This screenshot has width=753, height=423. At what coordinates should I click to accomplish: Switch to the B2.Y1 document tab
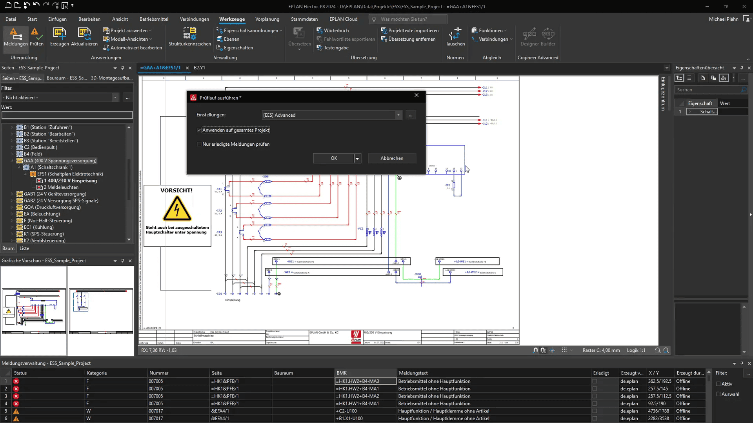coord(199,68)
